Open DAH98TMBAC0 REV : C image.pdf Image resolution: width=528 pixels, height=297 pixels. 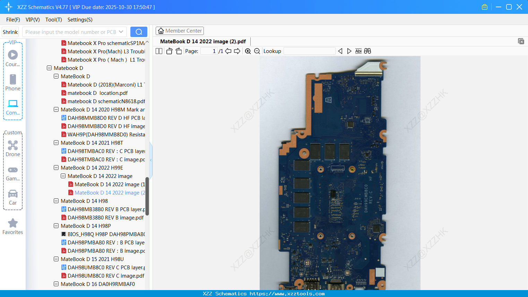pos(103,160)
